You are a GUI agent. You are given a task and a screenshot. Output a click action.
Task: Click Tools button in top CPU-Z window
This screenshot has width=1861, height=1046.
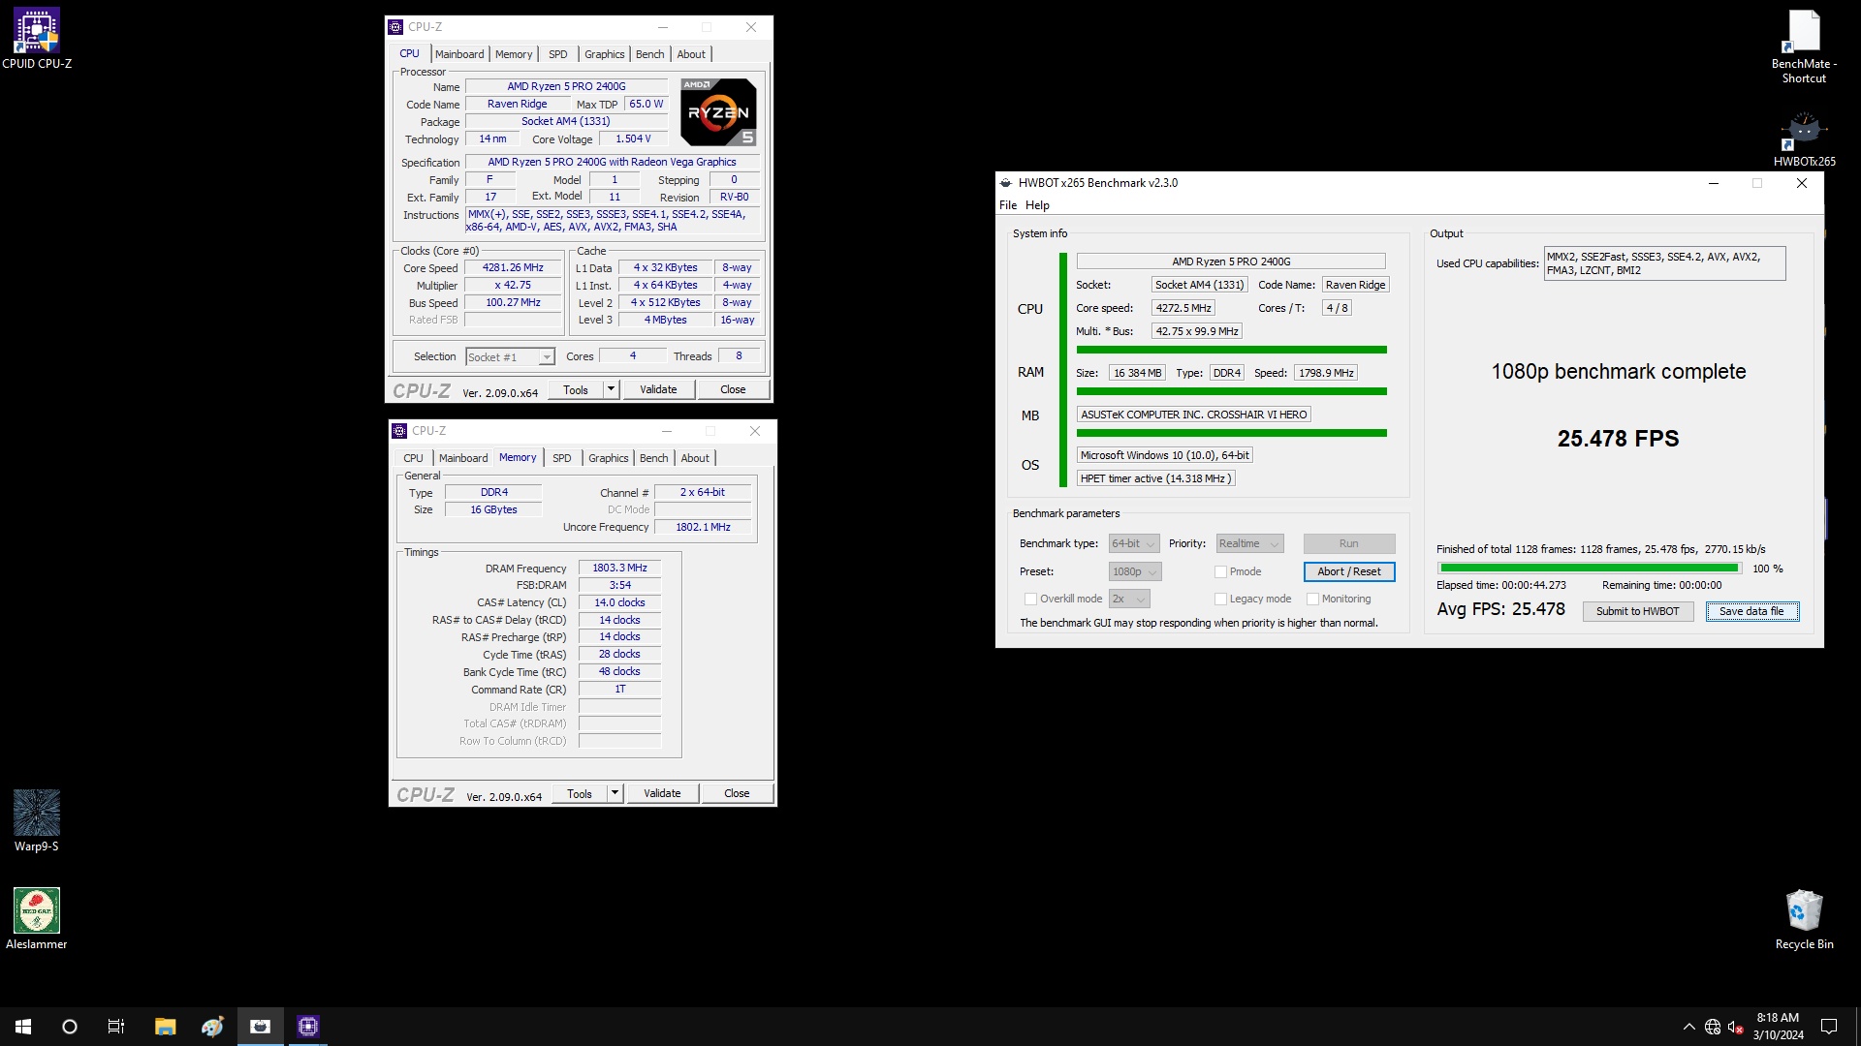tap(576, 389)
